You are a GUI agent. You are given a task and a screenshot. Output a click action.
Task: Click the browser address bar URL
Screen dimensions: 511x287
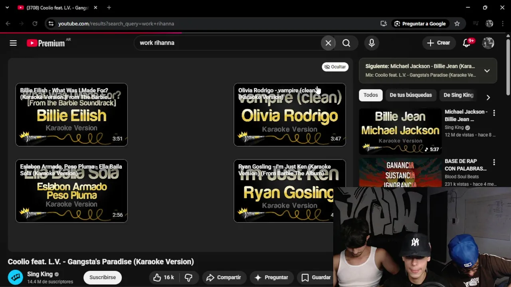(x=116, y=24)
